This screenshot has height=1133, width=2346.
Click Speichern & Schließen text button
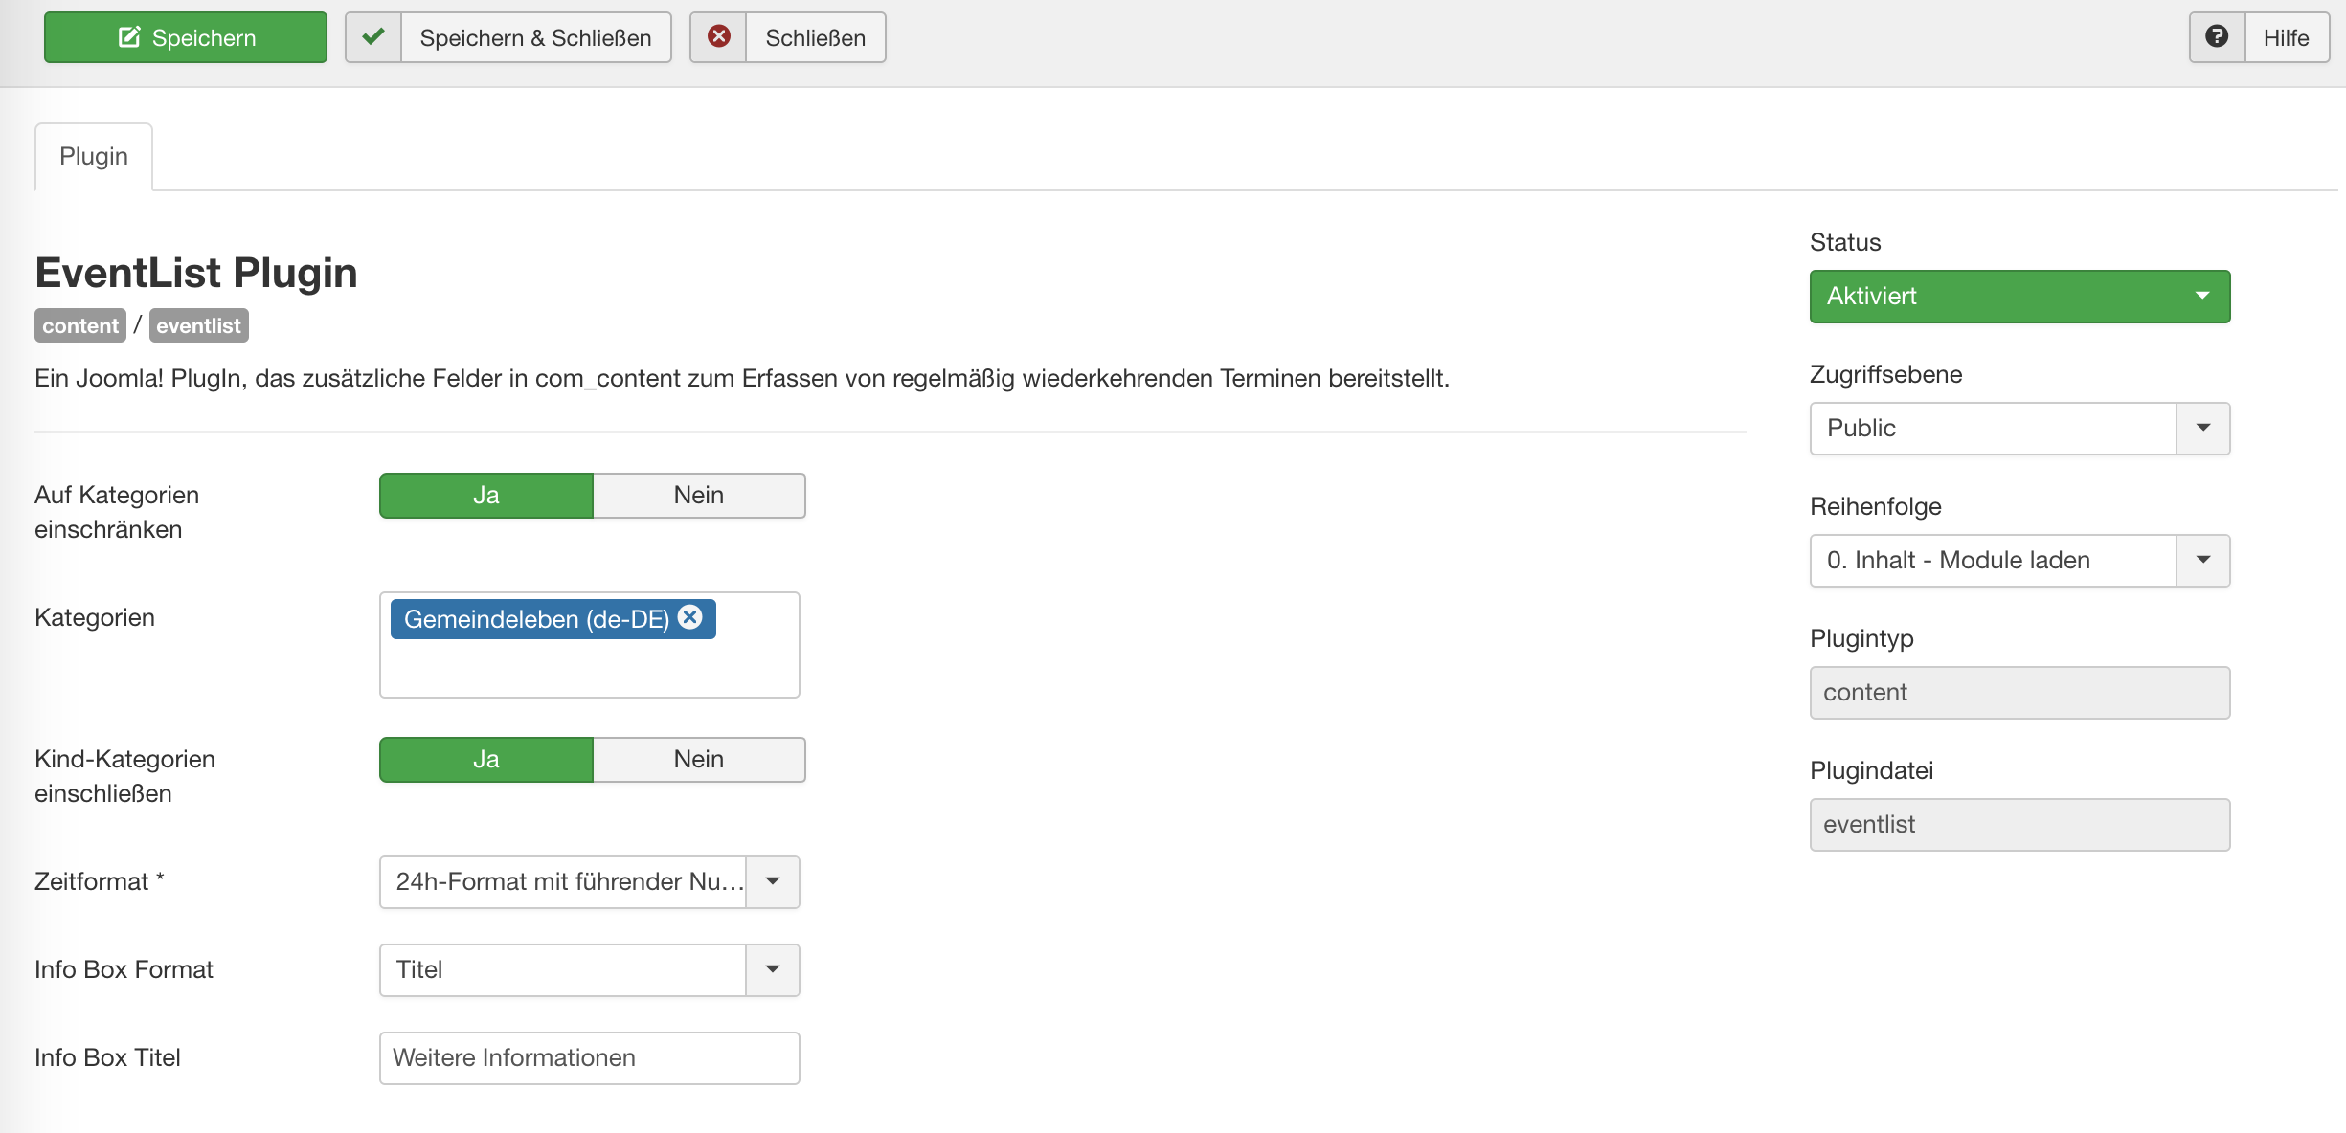click(535, 38)
